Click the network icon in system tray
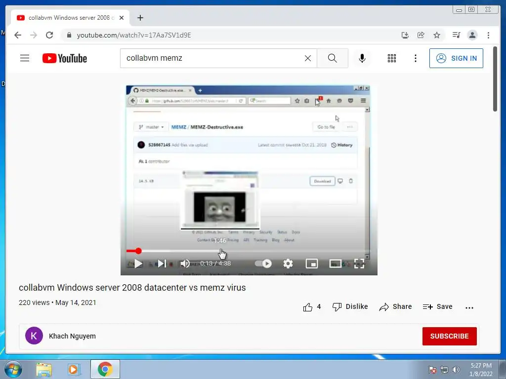Screen dimensions: 506x379 coord(444,370)
